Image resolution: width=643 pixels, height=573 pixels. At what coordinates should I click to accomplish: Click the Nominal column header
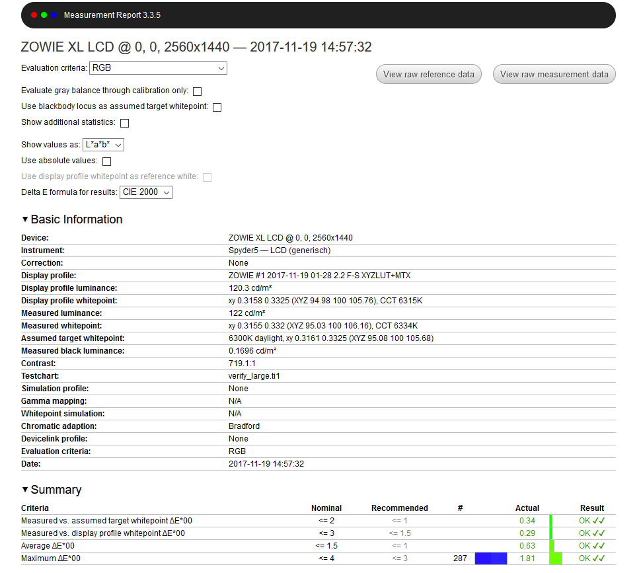[x=326, y=508]
